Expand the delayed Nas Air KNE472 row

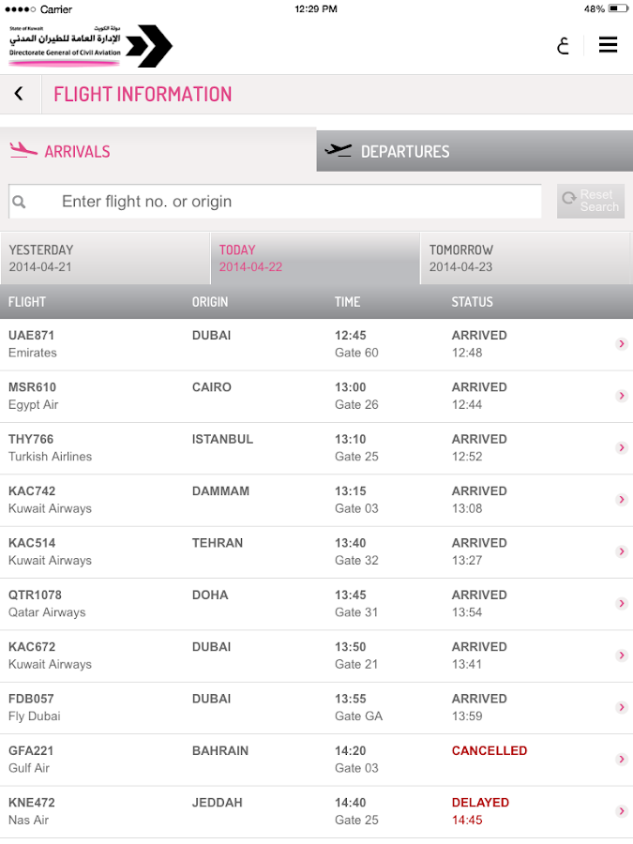622,812
